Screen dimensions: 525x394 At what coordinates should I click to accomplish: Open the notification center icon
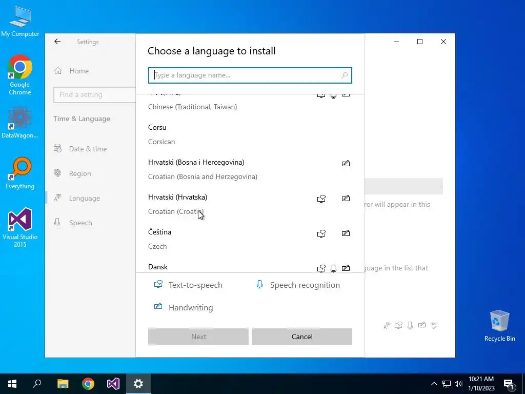pyautogui.click(x=509, y=384)
